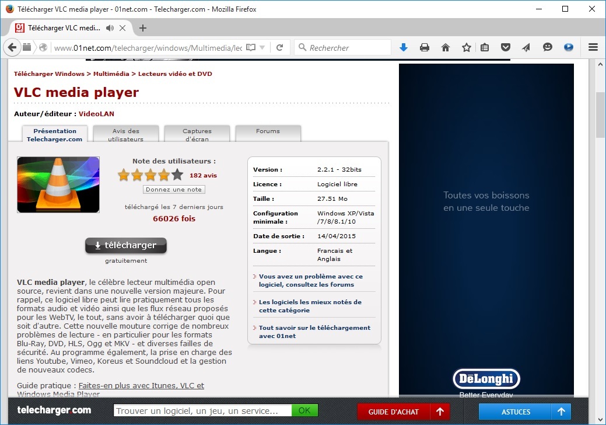Image resolution: width=606 pixels, height=425 pixels.
Task: Open 'Les logiciels les mieux notés' link
Action: tap(310, 306)
